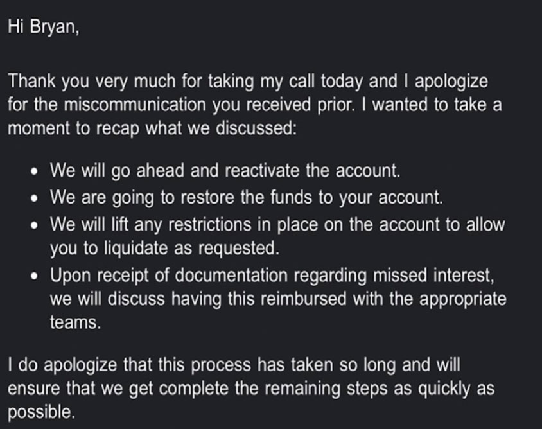Click the text 'Upon receipt of documentation'
The height and width of the screenshot is (429, 542).
pyautogui.click(x=169, y=276)
